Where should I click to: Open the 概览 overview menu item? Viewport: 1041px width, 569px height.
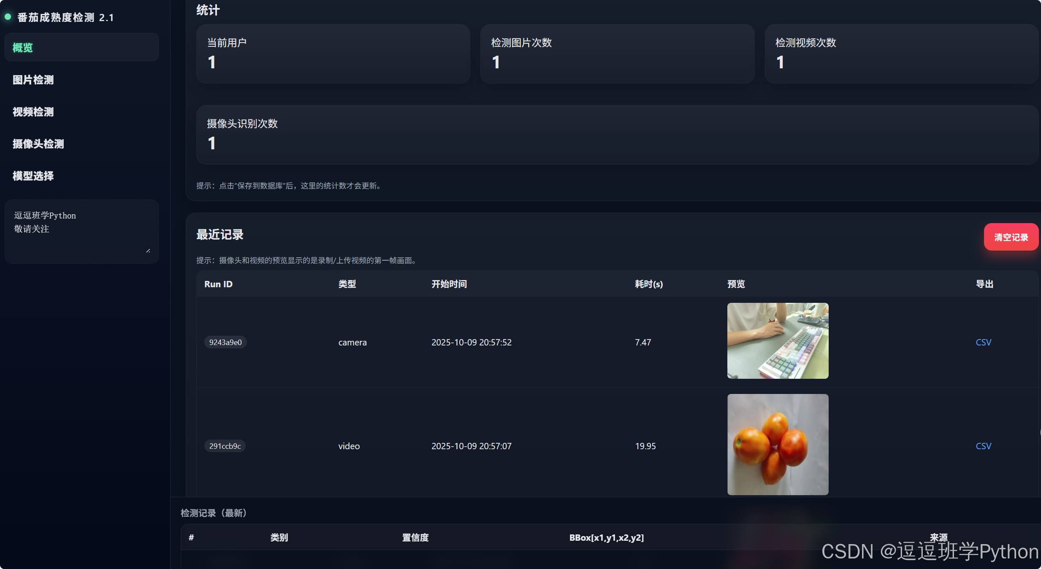point(23,48)
